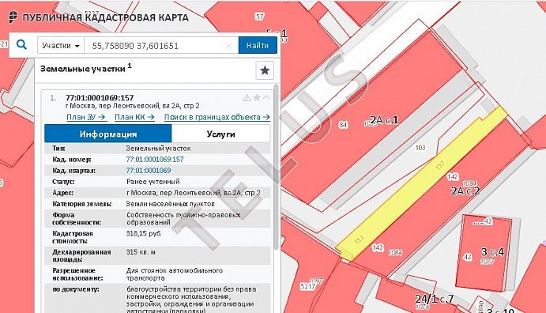Click the Публичная кадастровая карта logo
The image size is (546, 313).
(99, 17)
